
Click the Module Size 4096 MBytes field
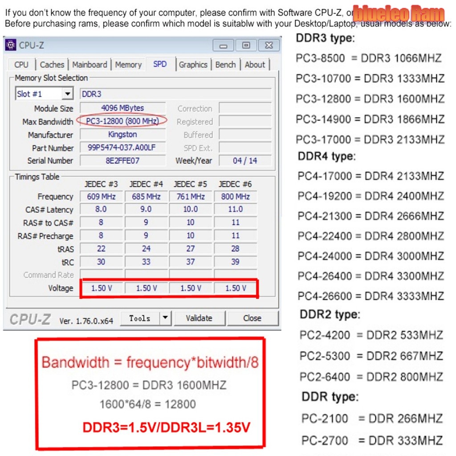click(122, 108)
